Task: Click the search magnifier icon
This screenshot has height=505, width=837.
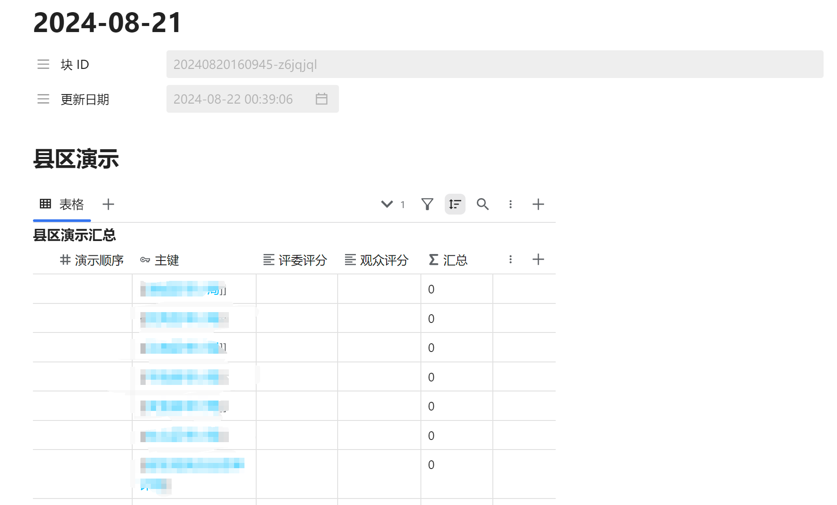Action: (482, 204)
